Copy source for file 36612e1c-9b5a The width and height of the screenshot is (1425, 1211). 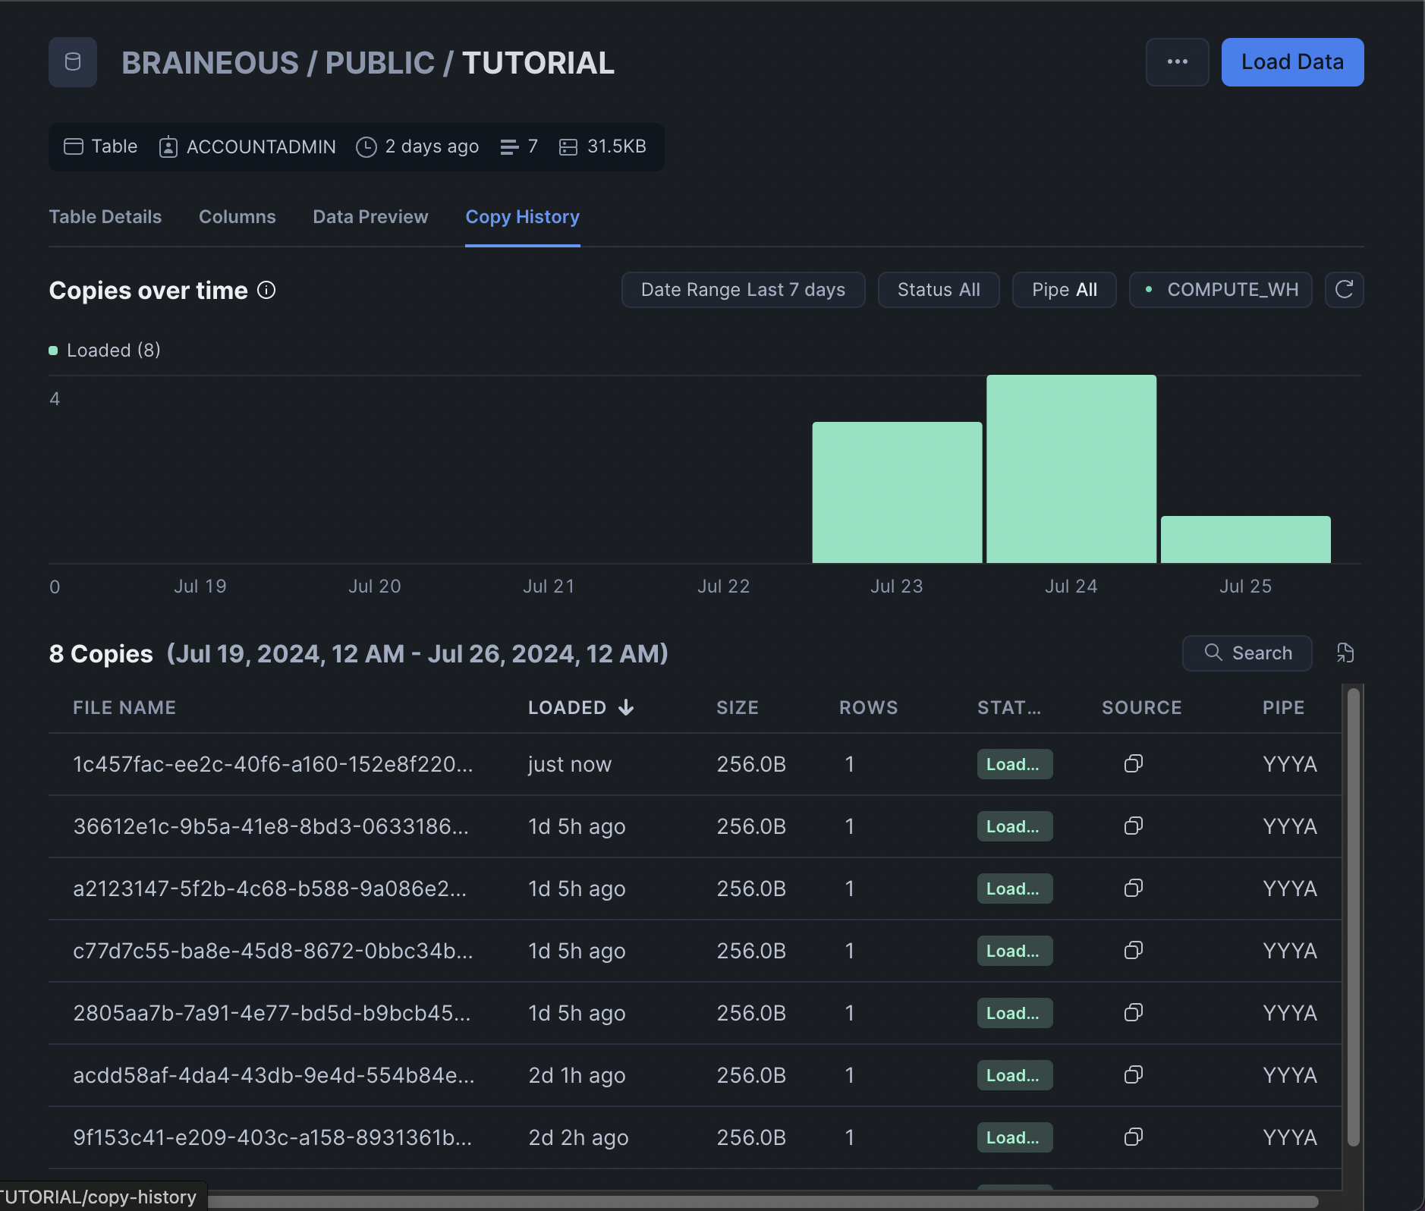(1134, 826)
